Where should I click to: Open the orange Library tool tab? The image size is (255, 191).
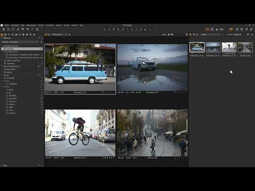2,34
